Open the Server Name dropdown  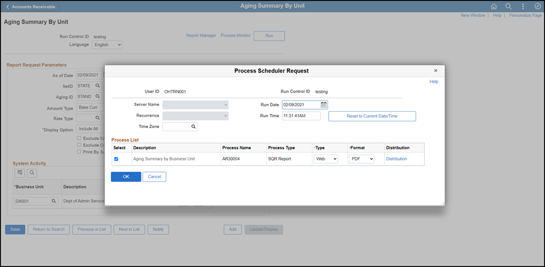point(195,105)
